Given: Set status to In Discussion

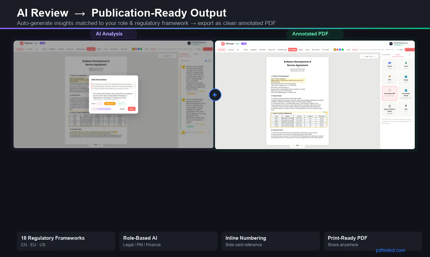Looking at the screenshot, I should [x=110, y=103].
